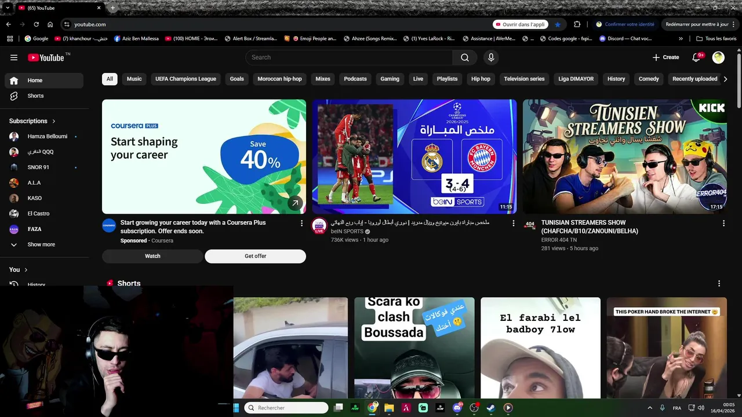Open Tunisian Streamers Show thumbnail

625,156
